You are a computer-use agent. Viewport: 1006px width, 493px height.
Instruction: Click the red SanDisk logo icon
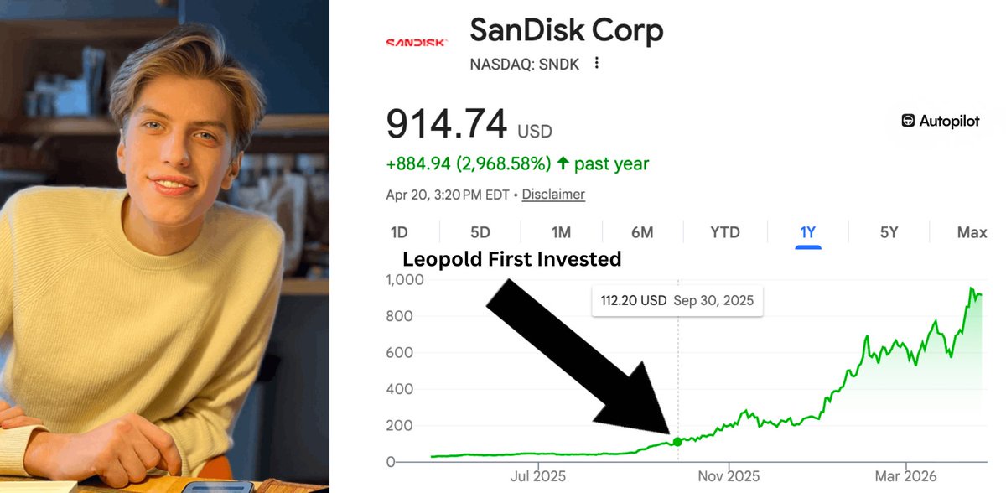coord(416,42)
